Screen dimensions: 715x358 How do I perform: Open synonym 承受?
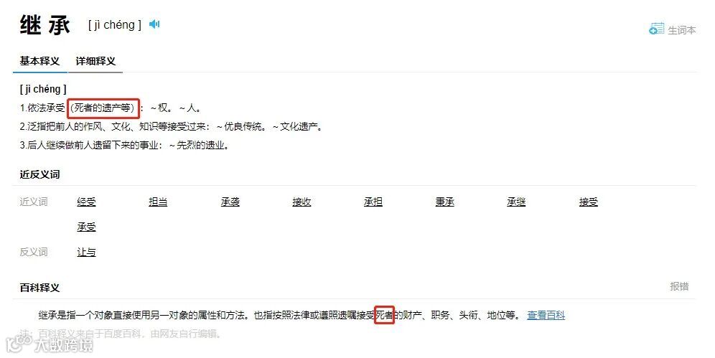click(86, 227)
